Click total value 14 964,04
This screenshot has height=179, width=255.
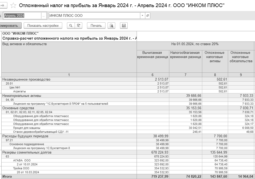pos(246,176)
